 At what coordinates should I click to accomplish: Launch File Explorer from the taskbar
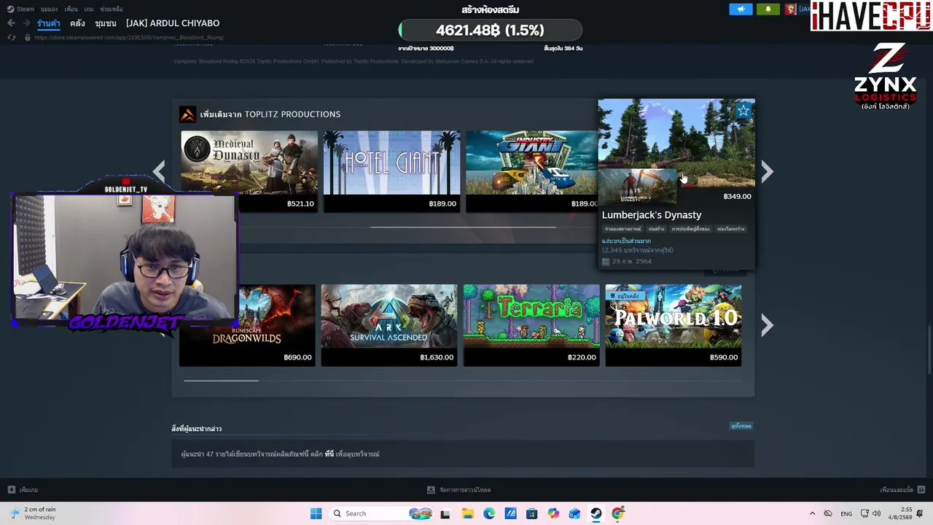(x=467, y=513)
